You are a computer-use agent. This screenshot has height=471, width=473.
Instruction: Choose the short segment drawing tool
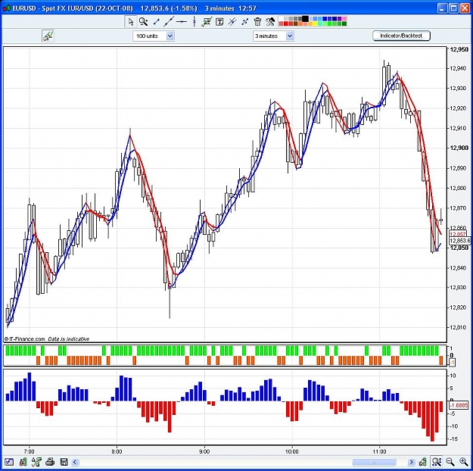pyautogui.click(x=156, y=22)
